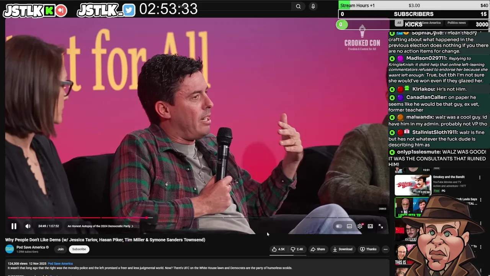This screenshot has width=490, height=276.
Task: Open more actions three-dot menu below video
Action: point(385,249)
